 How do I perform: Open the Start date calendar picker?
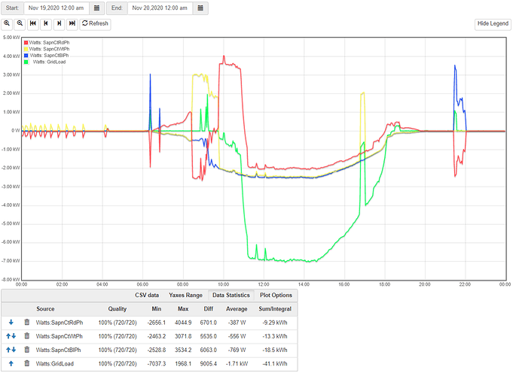(97, 8)
